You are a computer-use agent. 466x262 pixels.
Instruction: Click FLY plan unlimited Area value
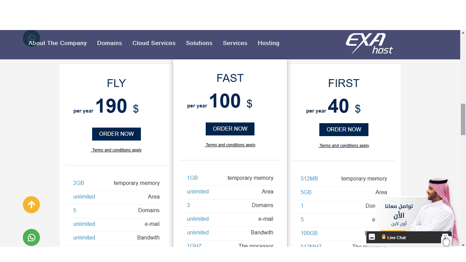click(x=84, y=197)
